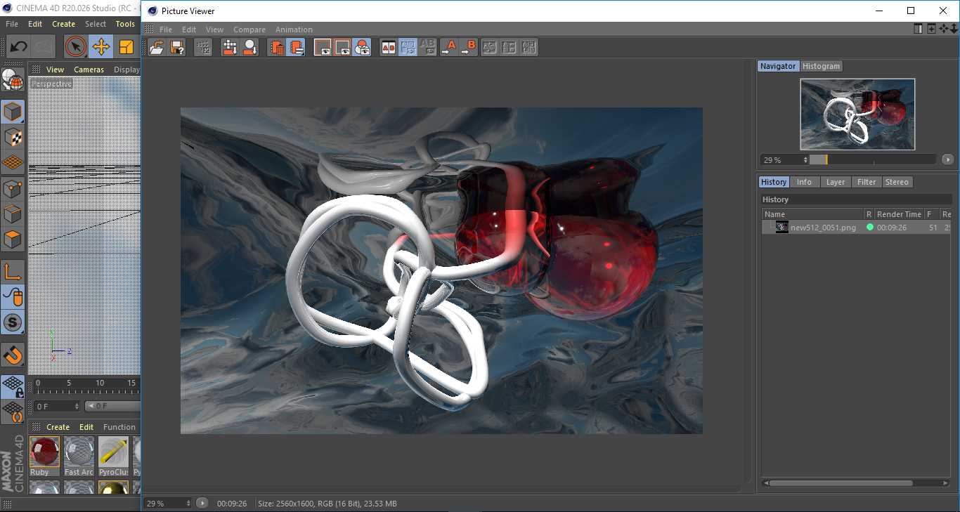This screenshot has height=512, width=960.
Task: Select the PyroCluster material swatch
Action: click(113, 456)
